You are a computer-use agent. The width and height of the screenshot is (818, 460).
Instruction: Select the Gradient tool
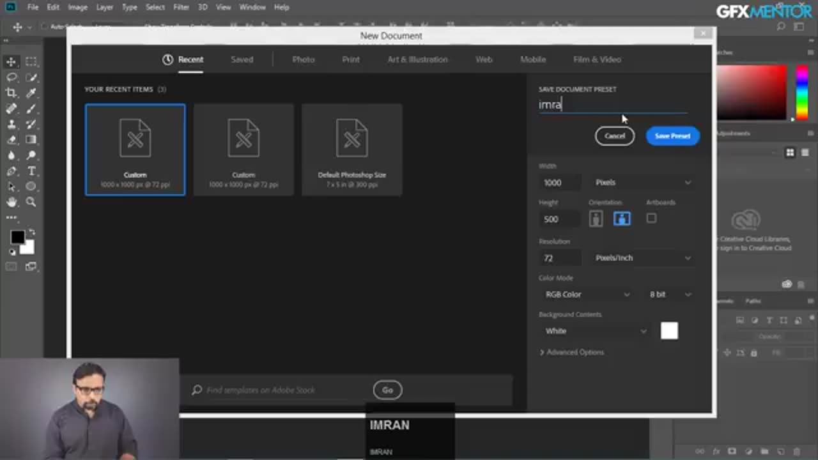click(x=31, y=140)
